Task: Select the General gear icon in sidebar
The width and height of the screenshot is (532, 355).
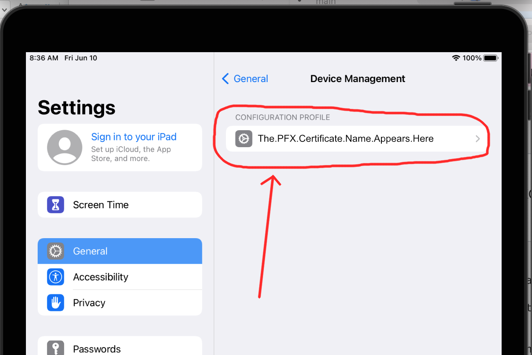Action: (55, 251)
